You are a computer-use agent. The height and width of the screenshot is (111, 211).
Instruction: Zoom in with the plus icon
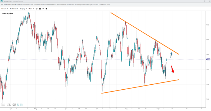tap(46, 9)
